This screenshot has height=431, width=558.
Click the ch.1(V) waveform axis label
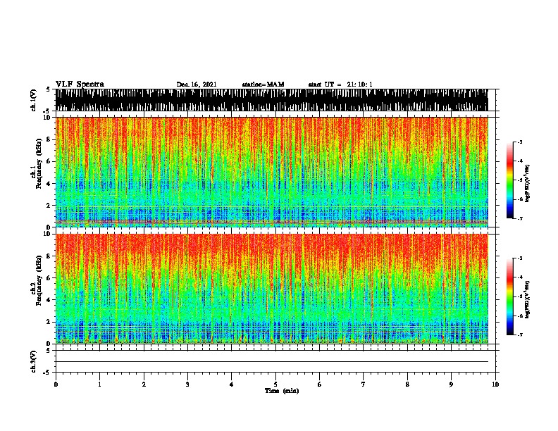pyautogui.click(x=34, y=100)
